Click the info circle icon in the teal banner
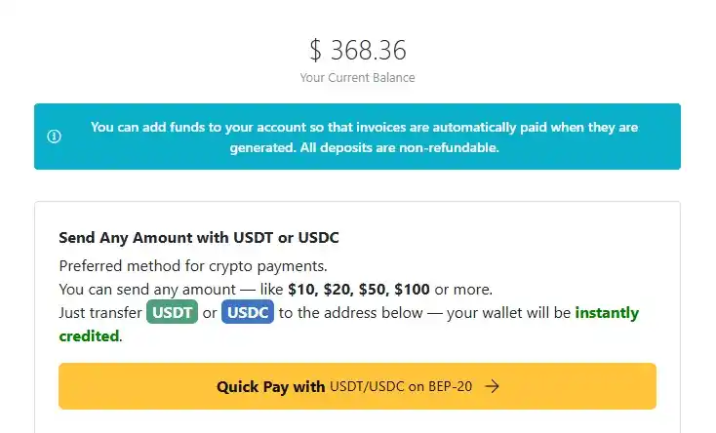The height and width of the screenshot is (433, 716). click(54, 137)
